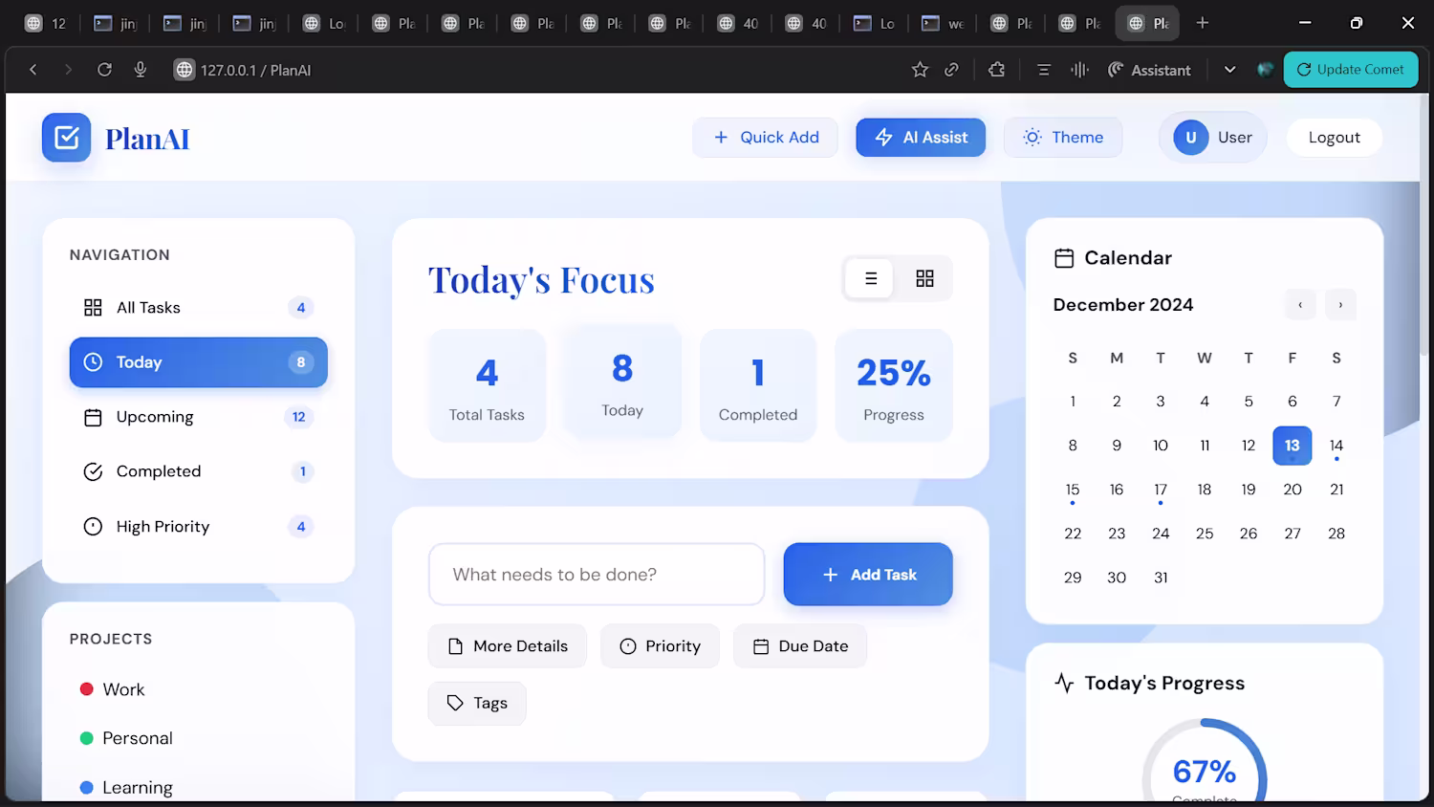
Task: Click the User profile name
Action: [x=1235, y=138]
